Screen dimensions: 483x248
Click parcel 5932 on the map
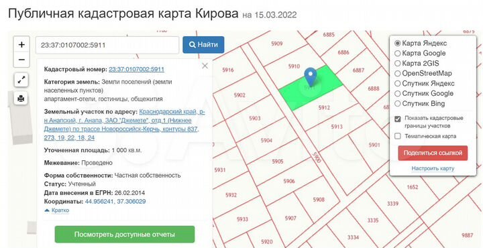(x=231, y=195)
